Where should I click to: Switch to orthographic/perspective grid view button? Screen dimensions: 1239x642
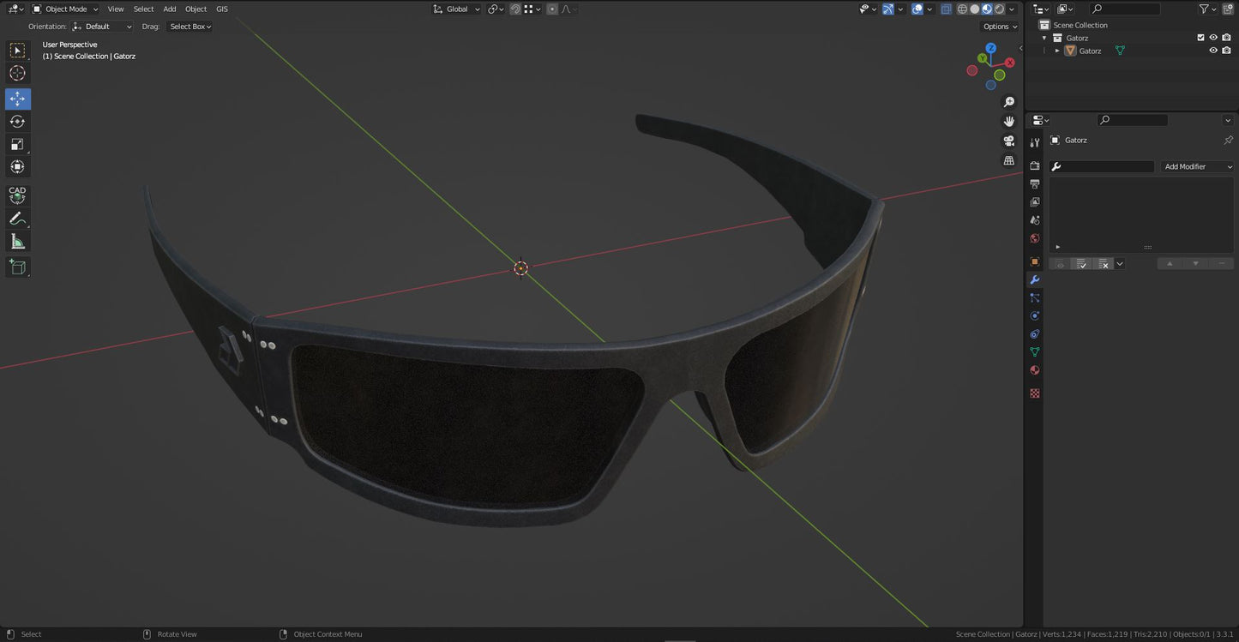pyautogui.click(x=1009, y=160)
